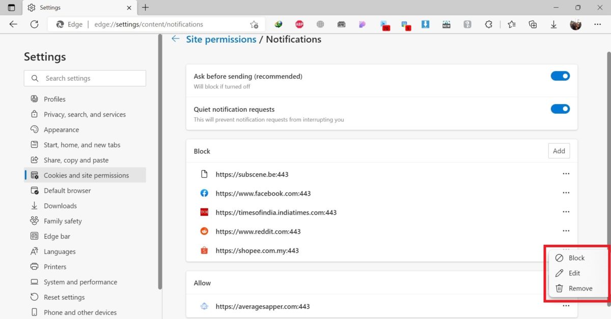
Task: Click the Add button in Block section
Action: 559,151
